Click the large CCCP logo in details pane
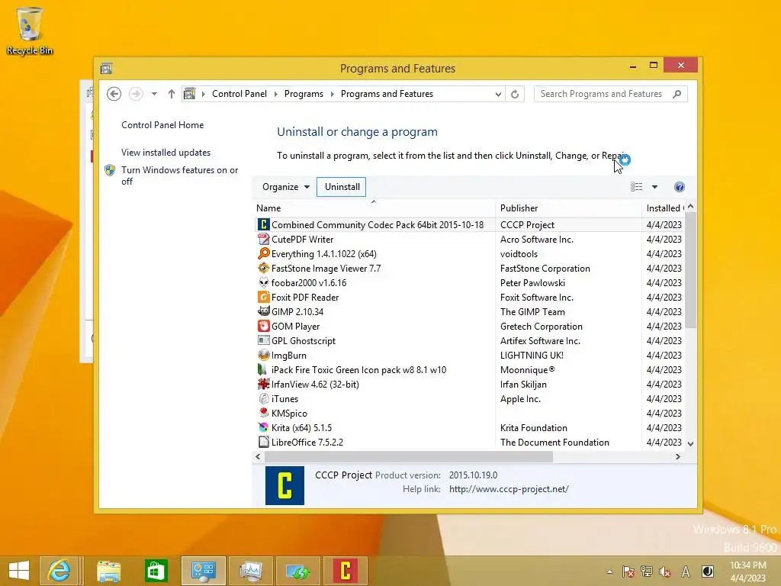The height and width of the screenshot is (586, 781). click(284, 485)
